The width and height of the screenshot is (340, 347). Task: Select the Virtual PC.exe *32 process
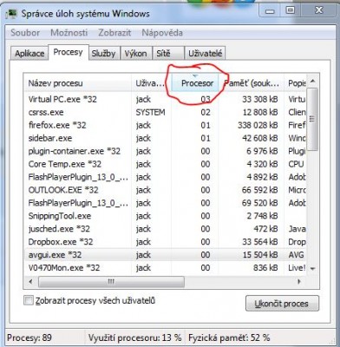[165, 99]
